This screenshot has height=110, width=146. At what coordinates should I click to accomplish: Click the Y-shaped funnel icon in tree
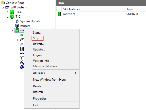click(x=22, y=58)
